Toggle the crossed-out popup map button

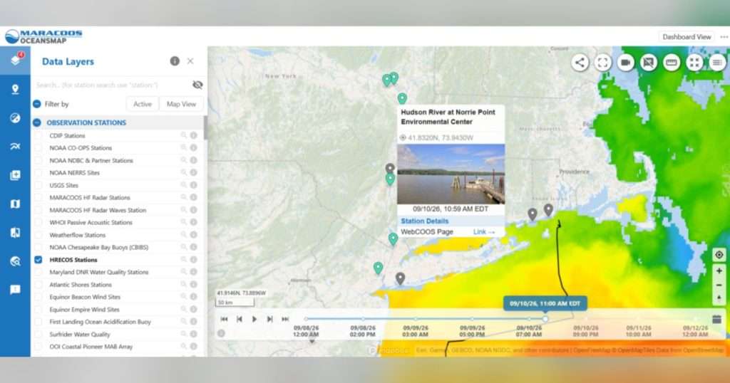coord(648,63)
